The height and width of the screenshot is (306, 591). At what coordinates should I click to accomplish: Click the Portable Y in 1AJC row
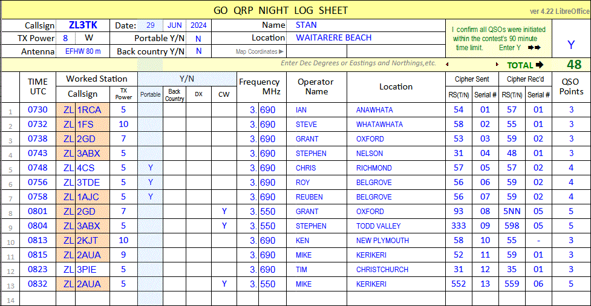point(151,197)
